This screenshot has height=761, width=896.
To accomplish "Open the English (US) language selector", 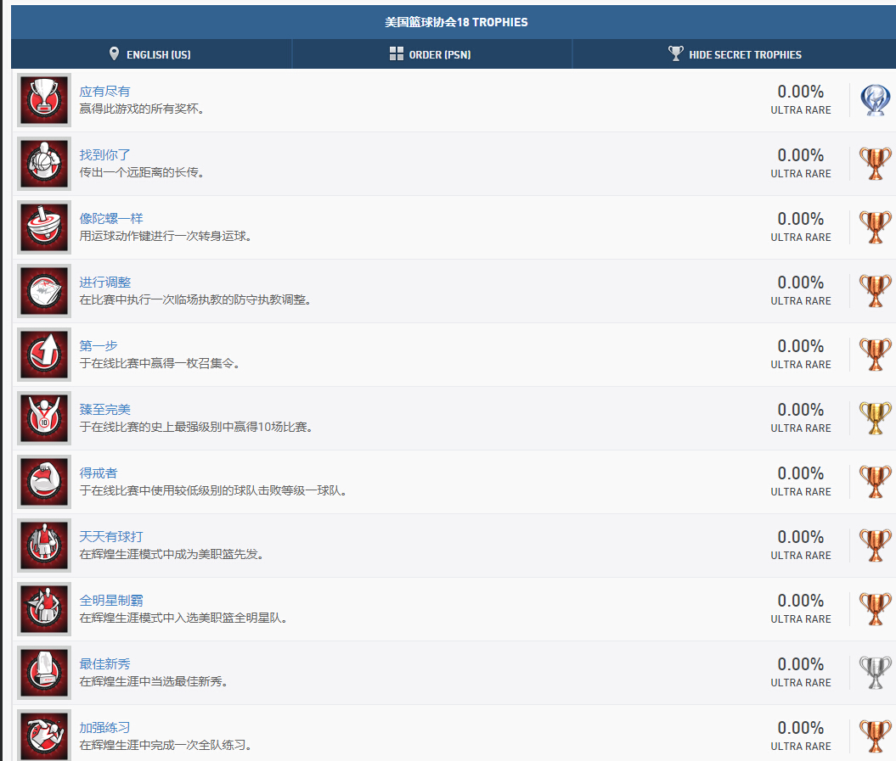I will coord(150,54).
